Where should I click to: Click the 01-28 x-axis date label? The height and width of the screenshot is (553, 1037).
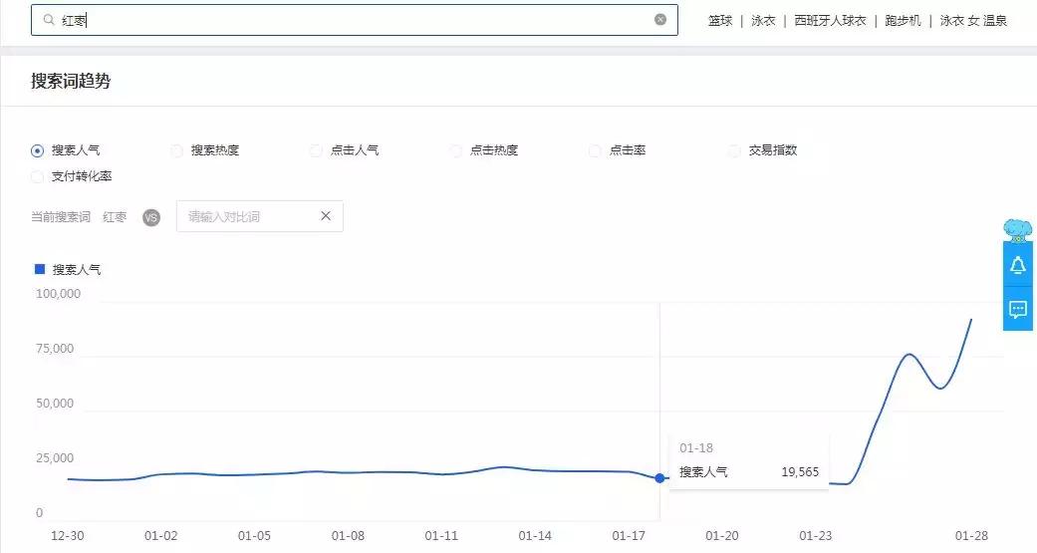click(x=971, y=535)
